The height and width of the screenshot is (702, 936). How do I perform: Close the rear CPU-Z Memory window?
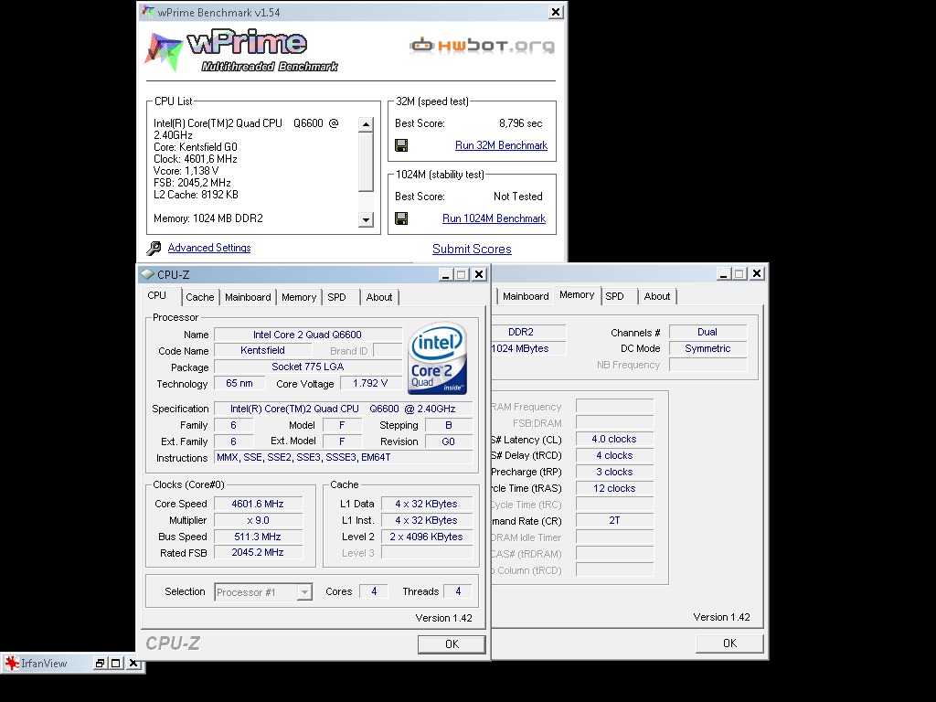tap(757, 273)
